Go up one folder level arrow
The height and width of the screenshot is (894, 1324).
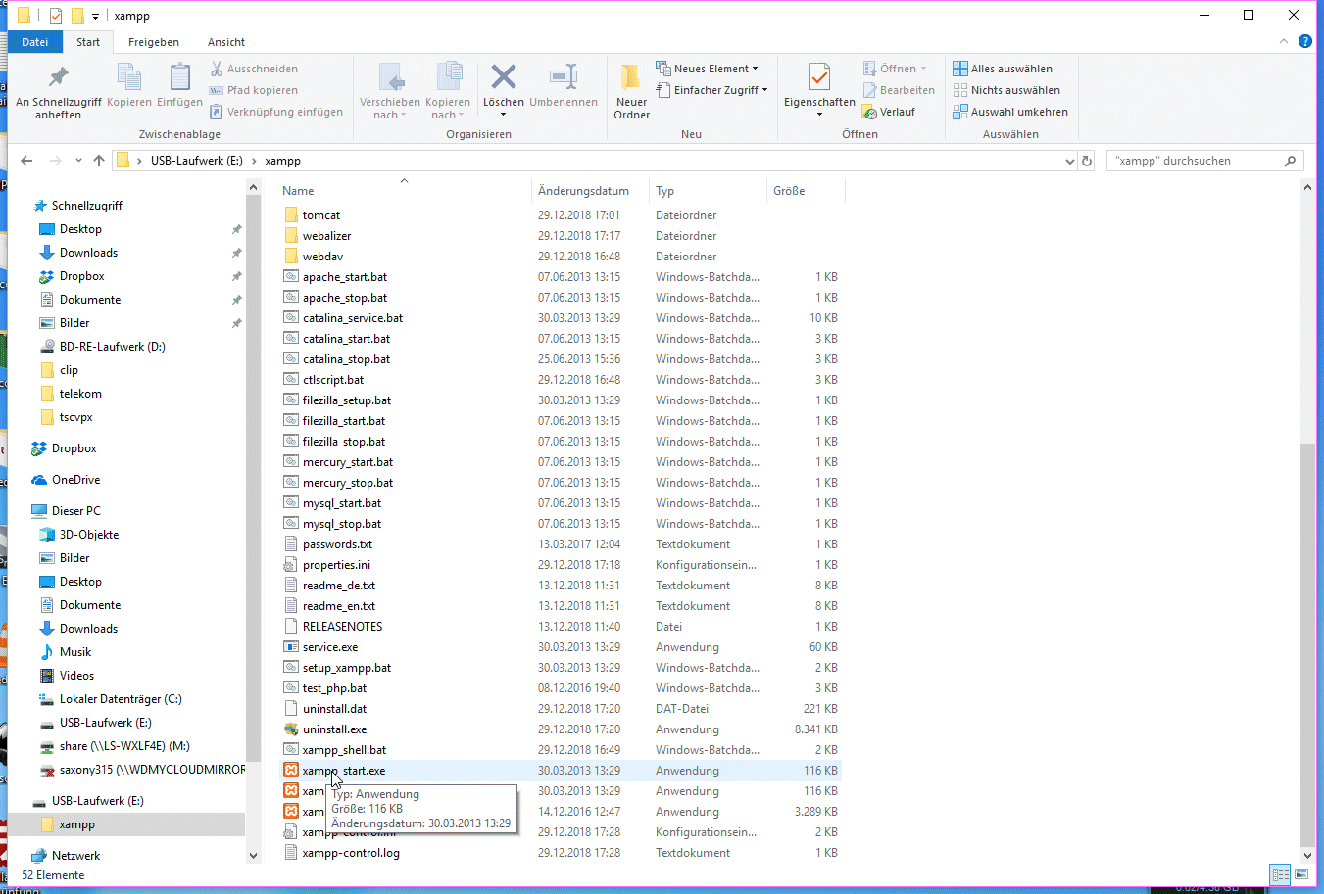(99, 161)
